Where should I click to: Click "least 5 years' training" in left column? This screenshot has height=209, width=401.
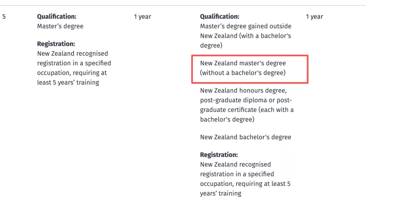(68, 82)
